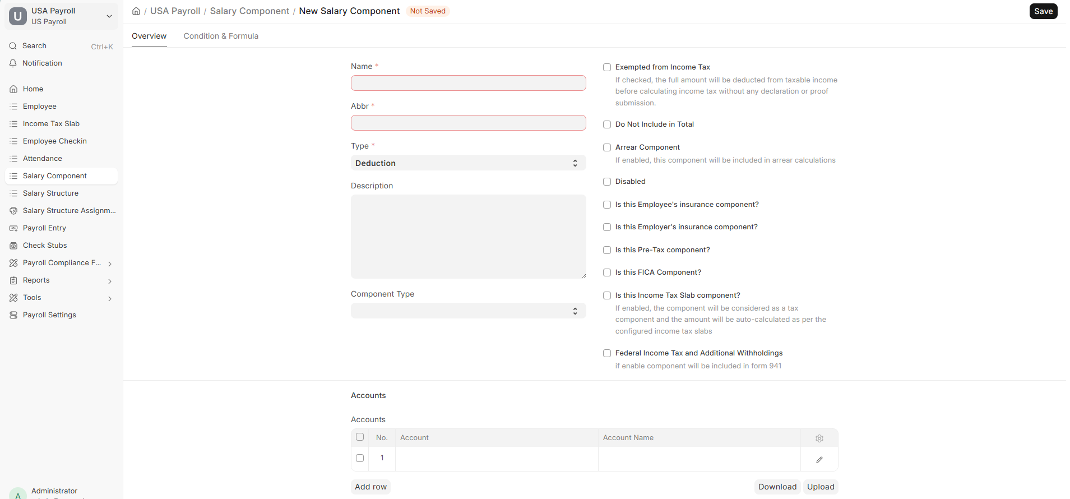Screen dimensions: 1070x499
Task: Go to Salary Component breadcrumb link
Action: click(249, 11)
